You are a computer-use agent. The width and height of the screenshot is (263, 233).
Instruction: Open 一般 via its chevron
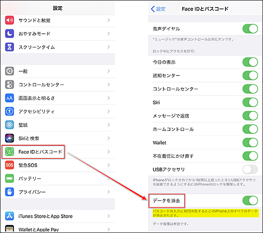[x=109, y=71]
